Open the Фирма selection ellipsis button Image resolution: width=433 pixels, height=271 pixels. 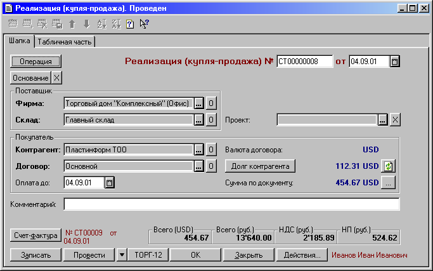click(199, 103)
